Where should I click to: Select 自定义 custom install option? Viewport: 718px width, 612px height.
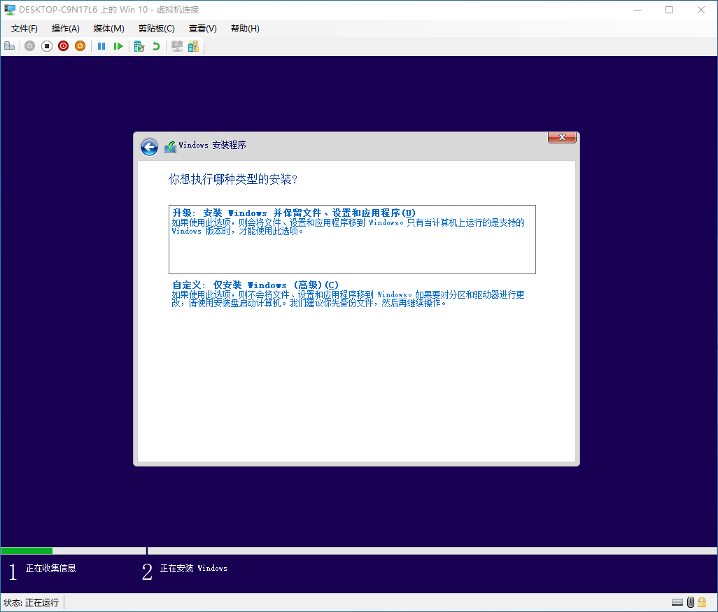[352, 294]
